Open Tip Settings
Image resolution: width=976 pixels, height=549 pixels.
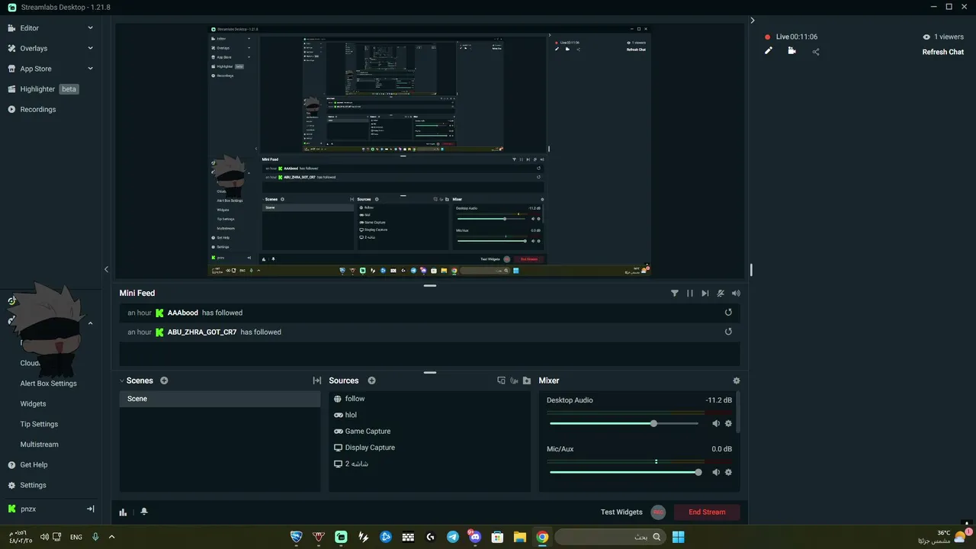coord(39,424)
